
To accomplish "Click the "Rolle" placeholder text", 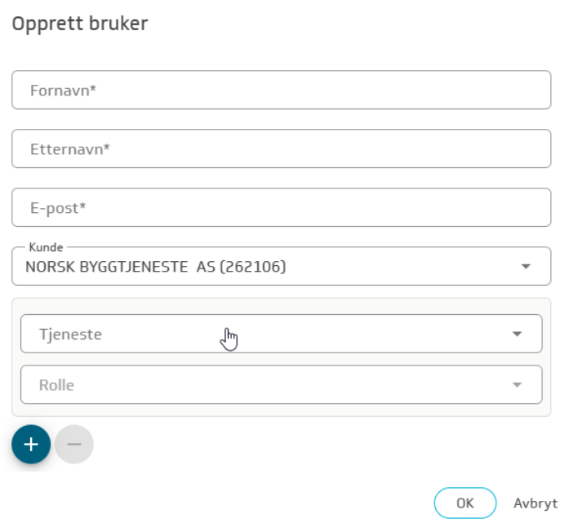I will (56, 385).
